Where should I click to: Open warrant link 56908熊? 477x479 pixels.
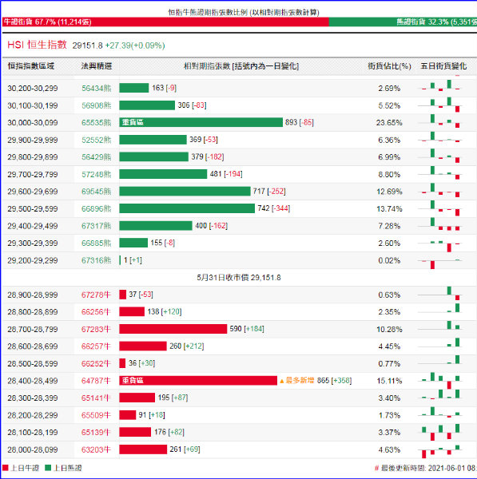[x=97, y=105]
